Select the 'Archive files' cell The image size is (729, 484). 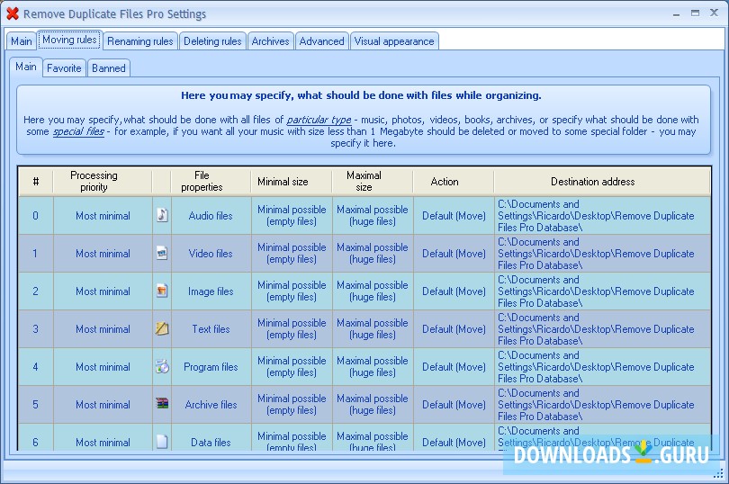[211, 404]
